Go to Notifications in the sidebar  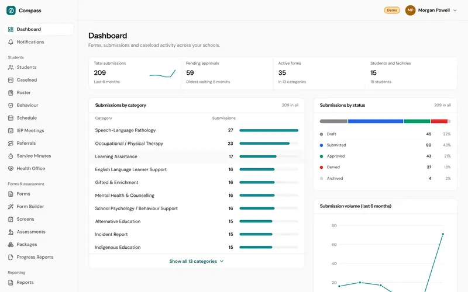click(x=39, y=42)
